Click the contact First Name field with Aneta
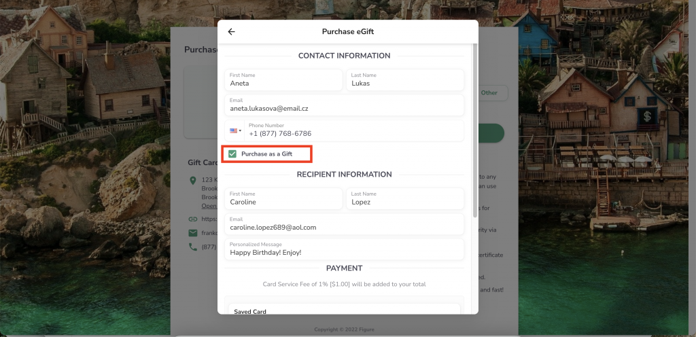696x337 pixels. pyautogui.click(x=283, y=79)
